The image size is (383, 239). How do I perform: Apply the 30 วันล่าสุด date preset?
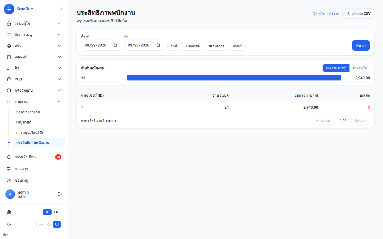[x=216, y=46]
